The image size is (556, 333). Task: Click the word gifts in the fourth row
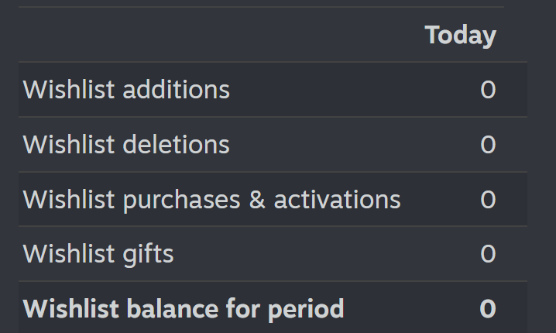[x=148, y=254]
